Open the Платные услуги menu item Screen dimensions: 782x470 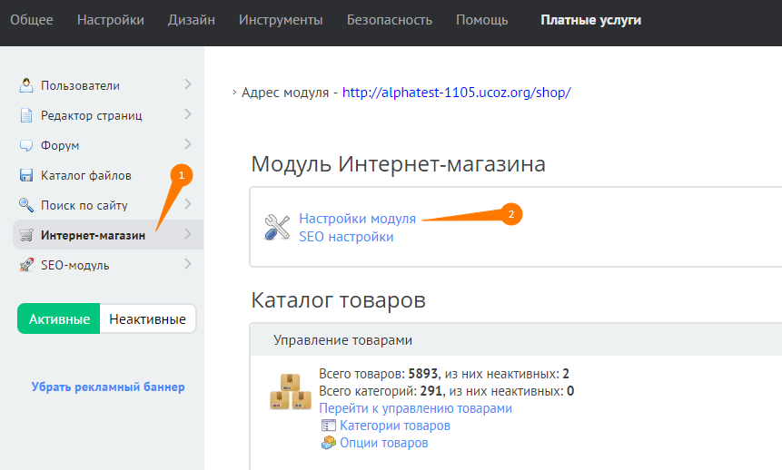(x=590, y=20)
